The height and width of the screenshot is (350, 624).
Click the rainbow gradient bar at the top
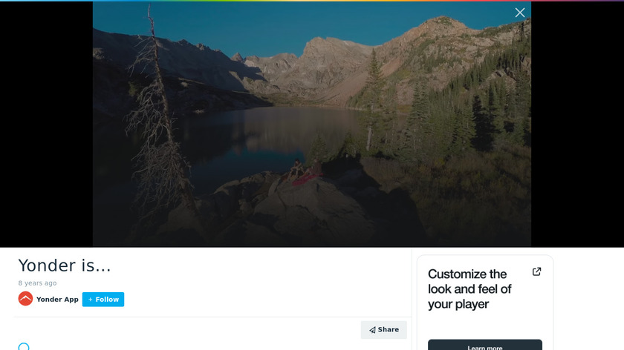pyautogui.click(x=312, y=1)
